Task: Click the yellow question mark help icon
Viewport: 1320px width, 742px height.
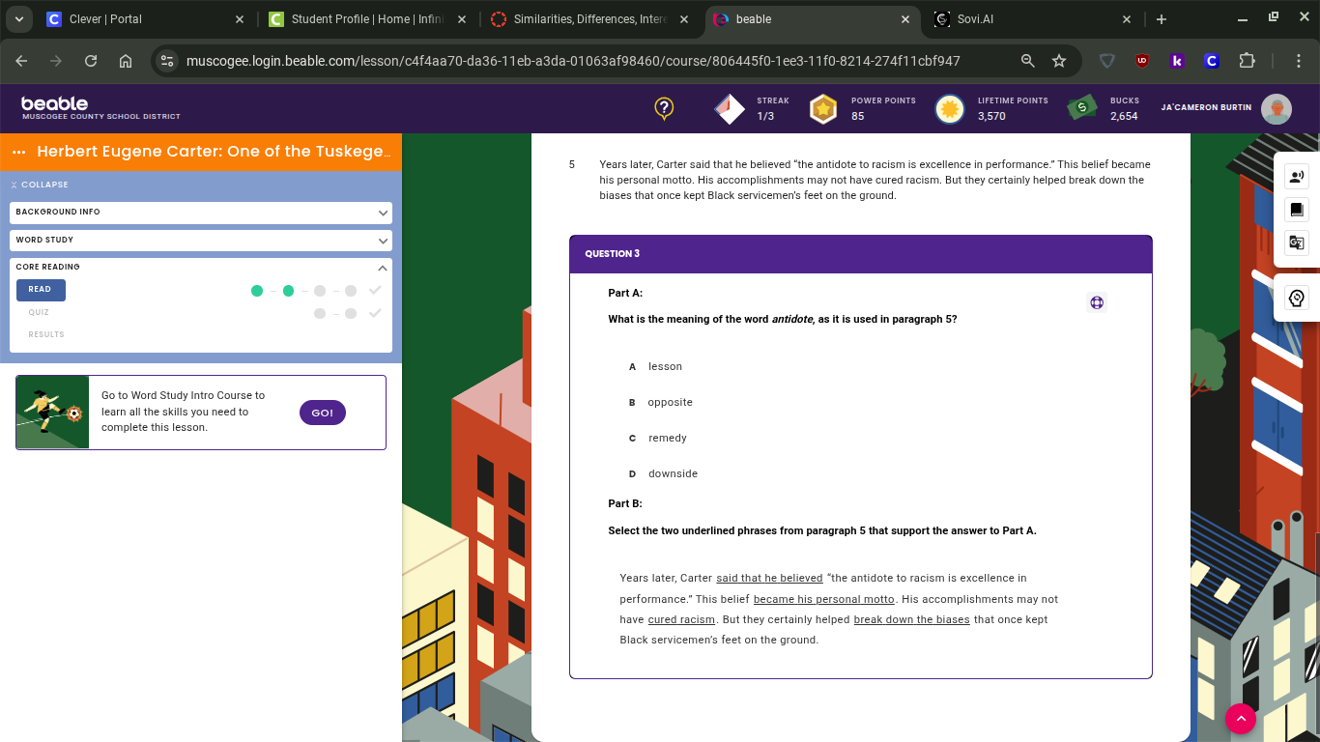Action: tap(664, 108)
